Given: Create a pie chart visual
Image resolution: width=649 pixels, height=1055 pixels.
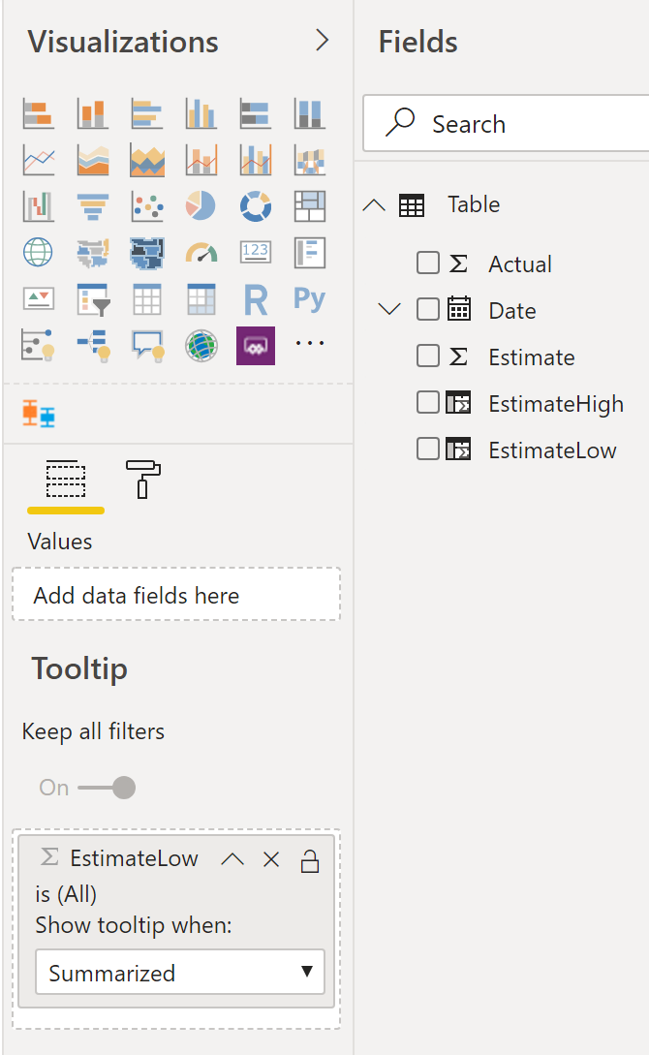Looking at the screenshot, I should coord(201,206).
